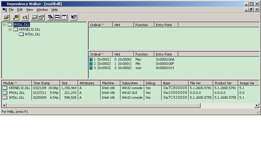Viewport: 261px width, 162px height.
Task: Select the KERNEL32.DLL row in module list
Action: click(x=20, y=88)
